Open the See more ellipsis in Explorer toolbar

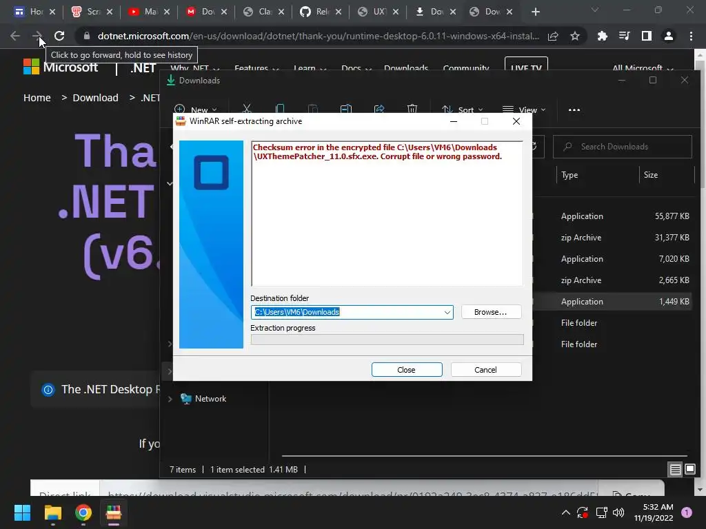[x=574, y=110]
